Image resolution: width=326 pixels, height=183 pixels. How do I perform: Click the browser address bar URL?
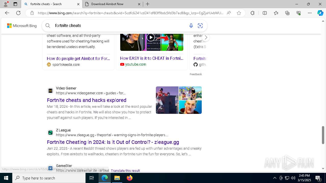130,13
